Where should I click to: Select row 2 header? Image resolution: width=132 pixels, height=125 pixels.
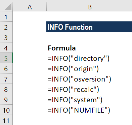click(6, 27)
